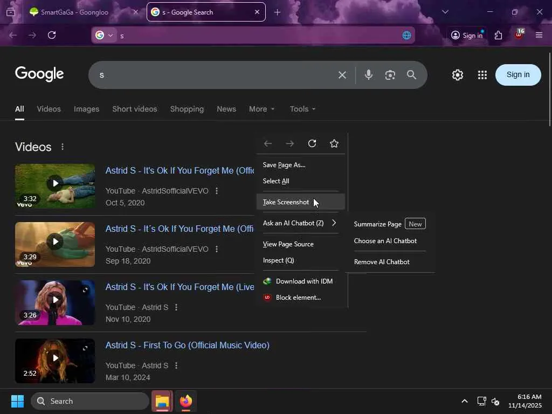Click the Google logo
This screenshot has width=552, height=414.
pyautogui.click(x=39, y=74)
